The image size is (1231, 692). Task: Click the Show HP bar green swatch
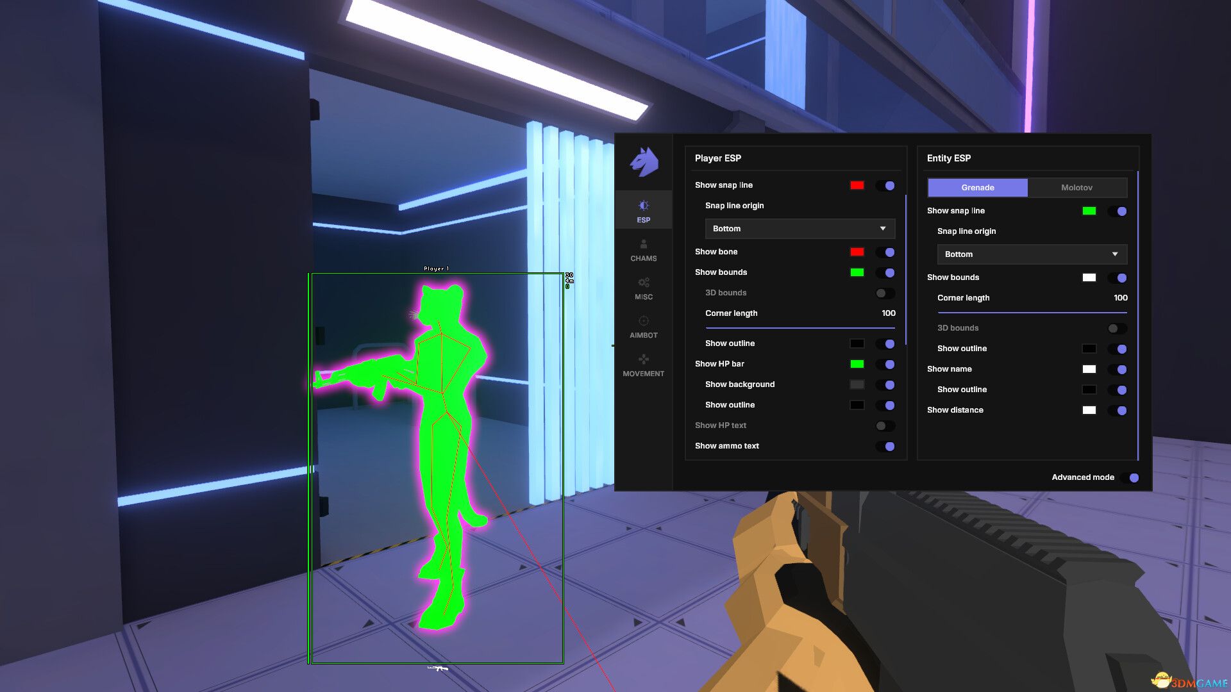[x=857, y=364]
